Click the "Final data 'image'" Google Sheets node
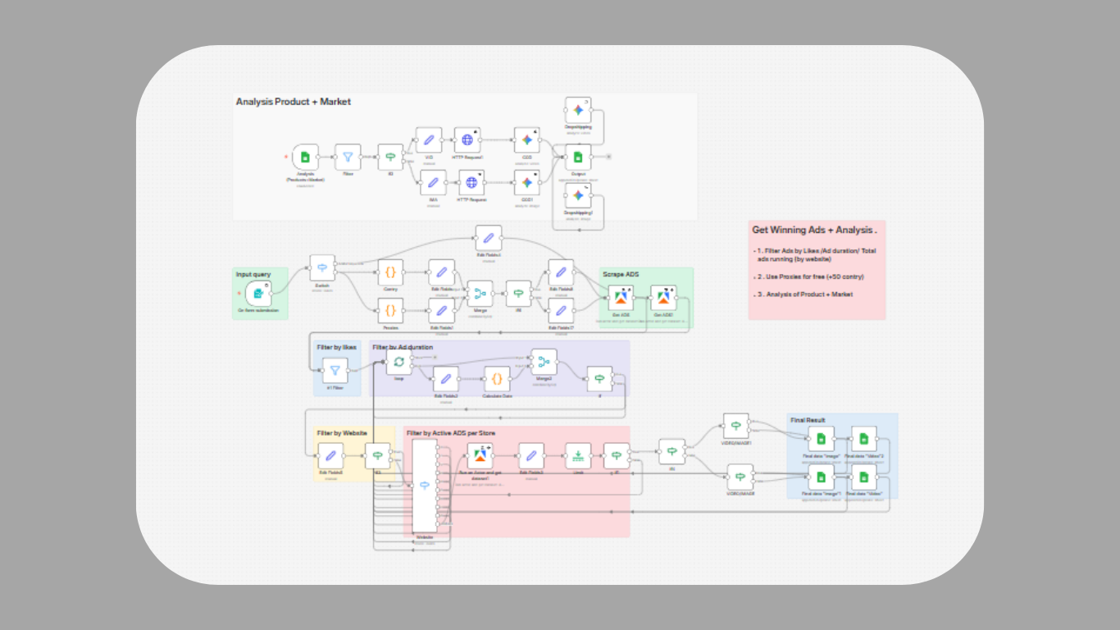The width and height of the screenshot is (1120, 630). (822, 441)
